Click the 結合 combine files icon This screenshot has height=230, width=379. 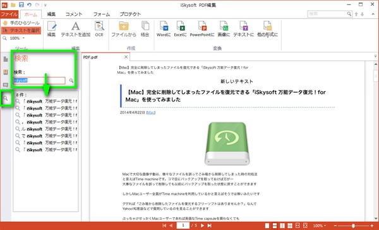click(145, 29)
